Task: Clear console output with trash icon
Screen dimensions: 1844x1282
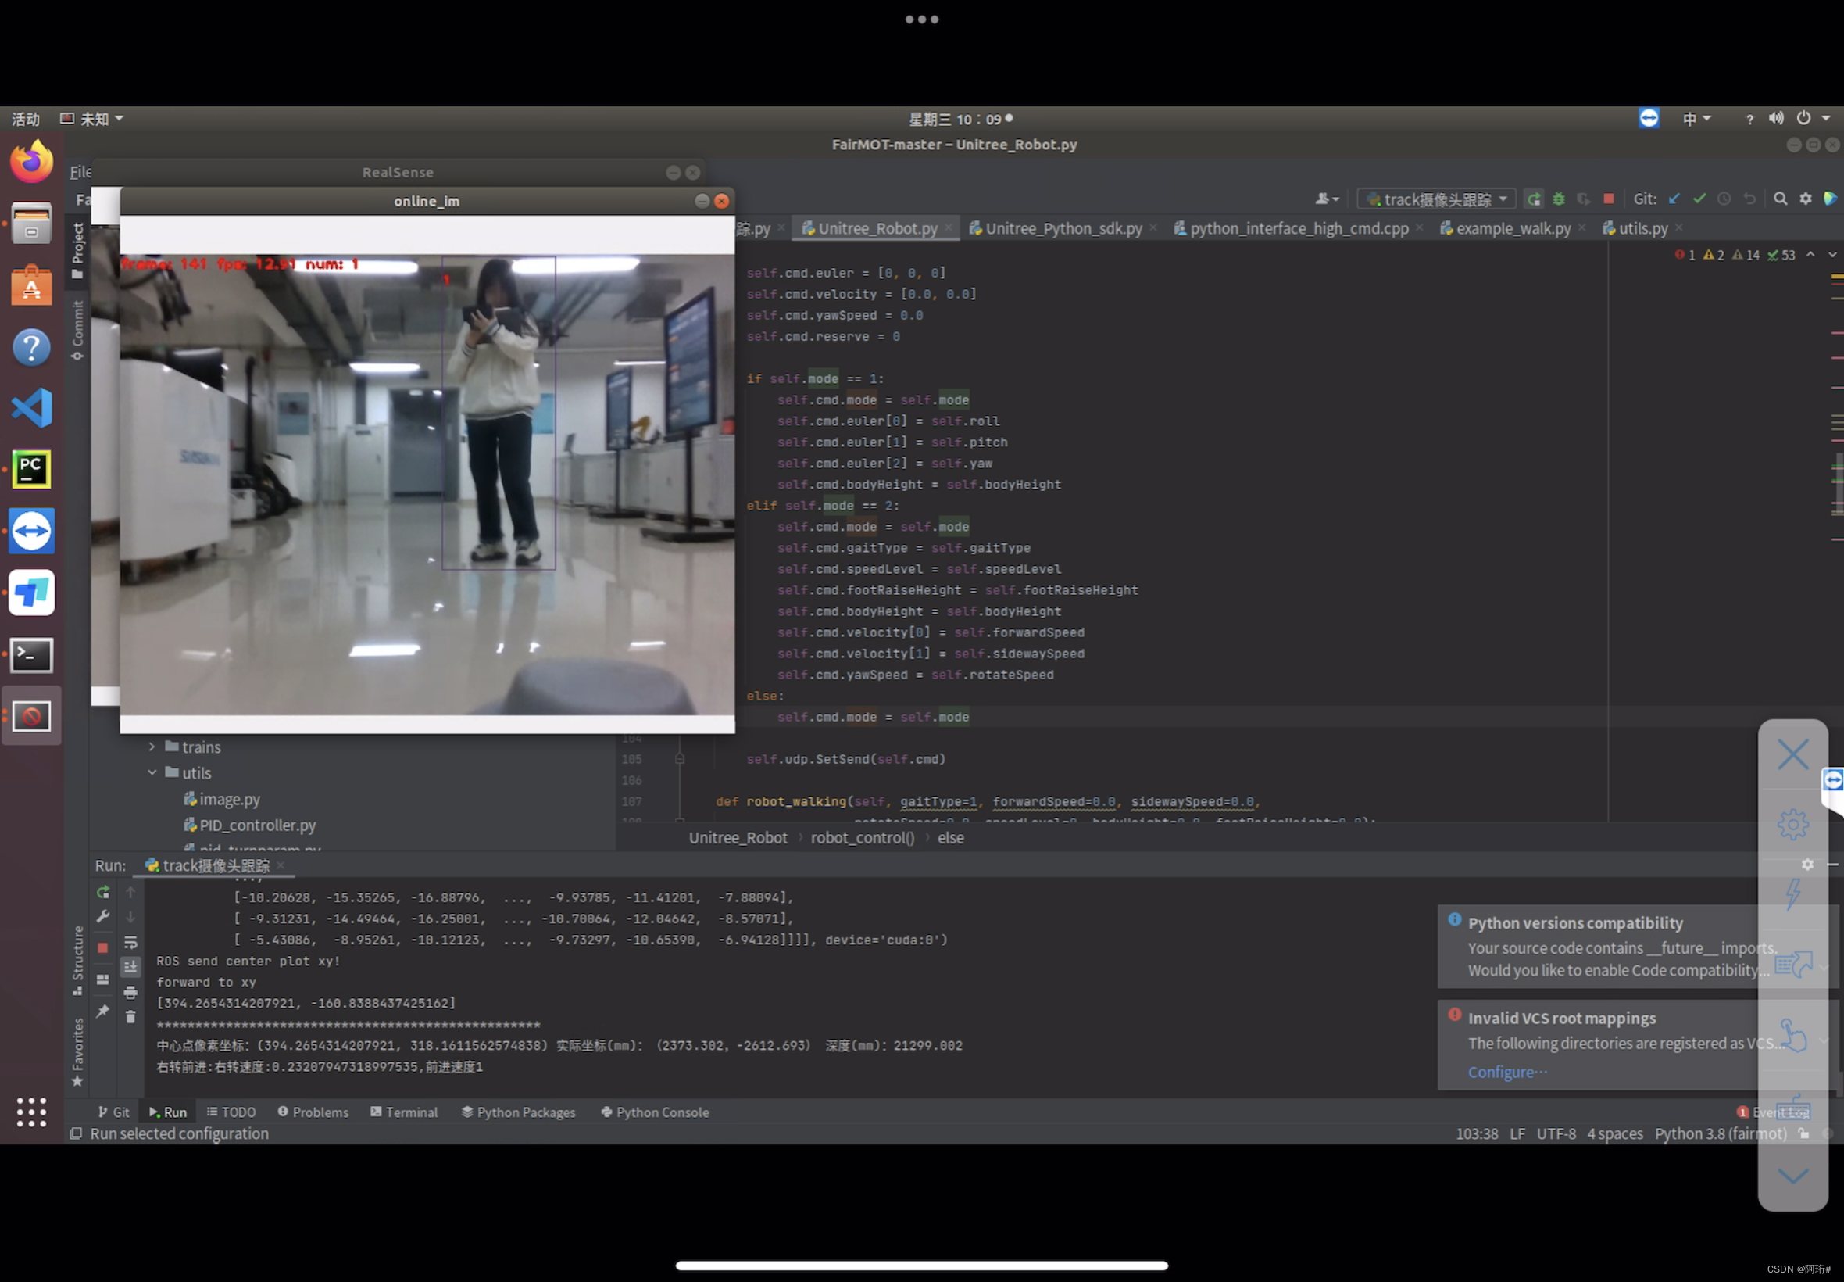Action: (130, 1017)
